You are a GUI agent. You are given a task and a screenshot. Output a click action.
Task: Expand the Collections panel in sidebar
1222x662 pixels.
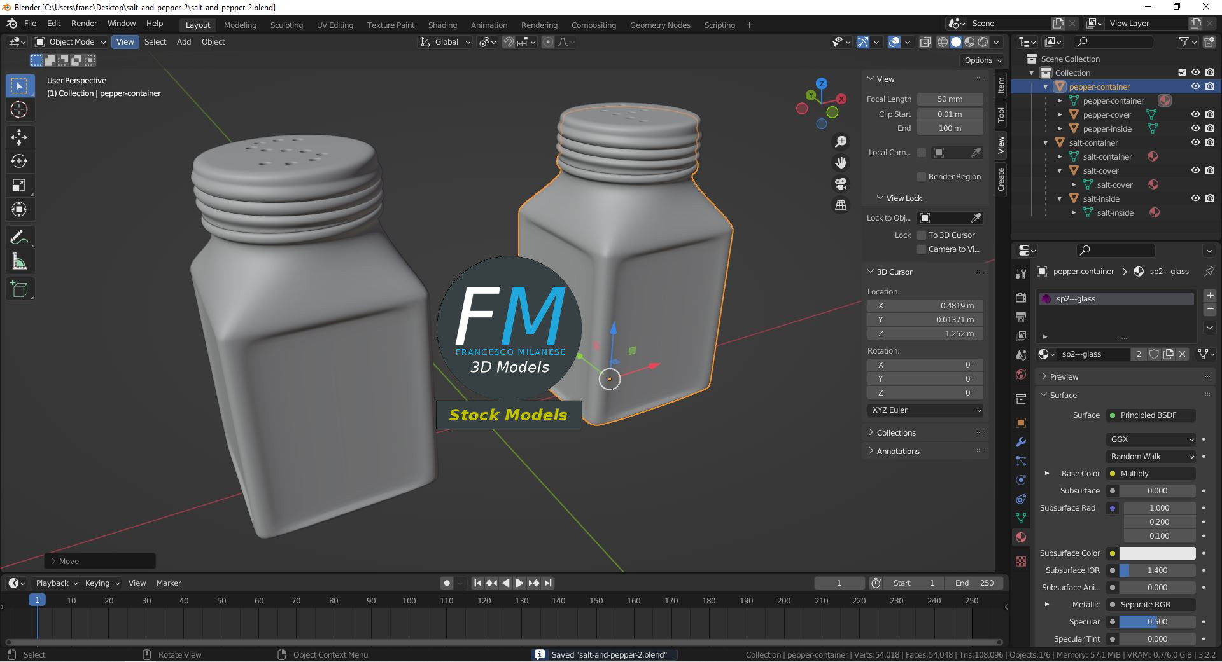pos(896,433)
